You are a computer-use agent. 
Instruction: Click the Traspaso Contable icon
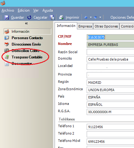(x=7, y=57)
